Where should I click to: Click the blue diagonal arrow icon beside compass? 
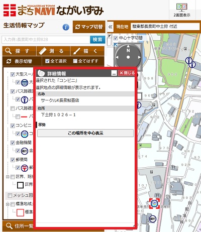coord(116,45)
